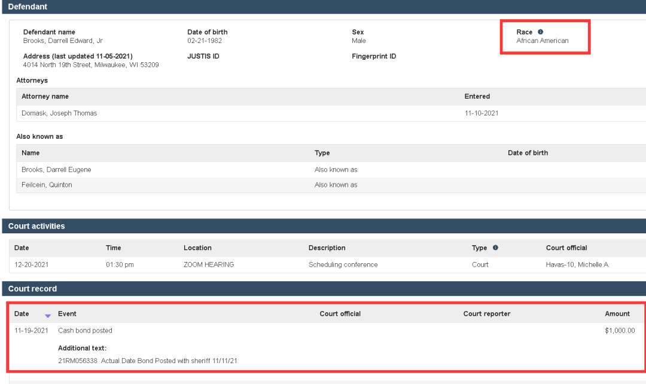Click the Entered column header
This screenshot has height=384, width=646.
(477, 96)
